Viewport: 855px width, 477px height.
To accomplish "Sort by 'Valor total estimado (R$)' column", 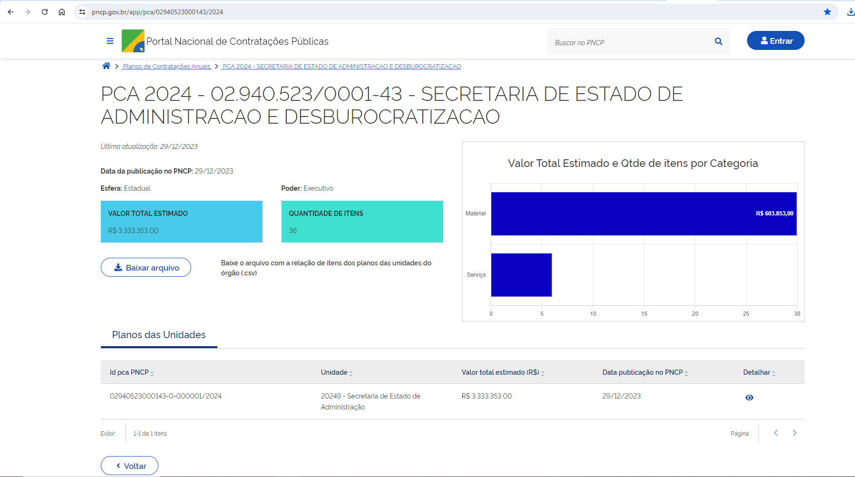I will coord(503,372).
